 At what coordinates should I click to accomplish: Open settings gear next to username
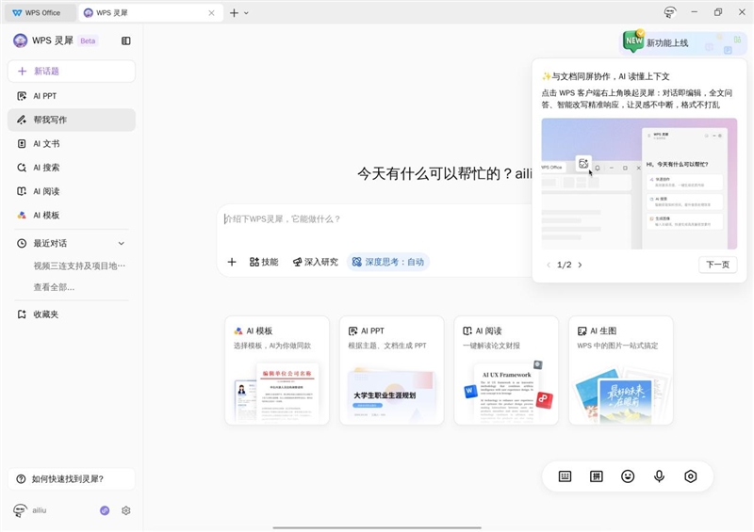pos(125,510)
